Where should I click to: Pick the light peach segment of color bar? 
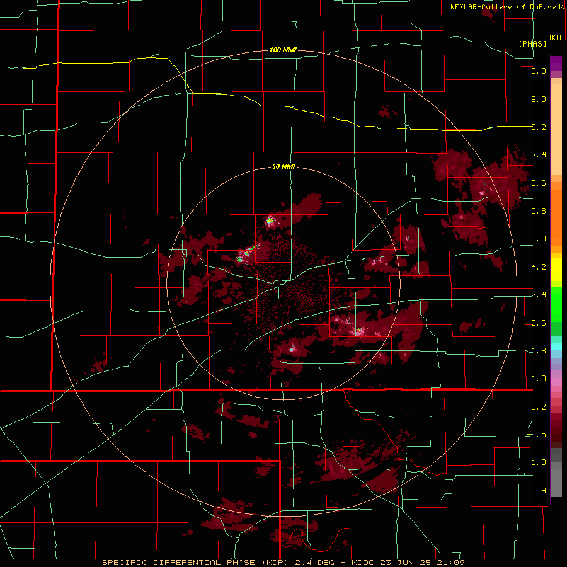(x=556, y=130)
